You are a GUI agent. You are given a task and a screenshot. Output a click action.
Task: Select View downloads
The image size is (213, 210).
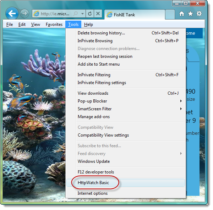click(126, 93)
